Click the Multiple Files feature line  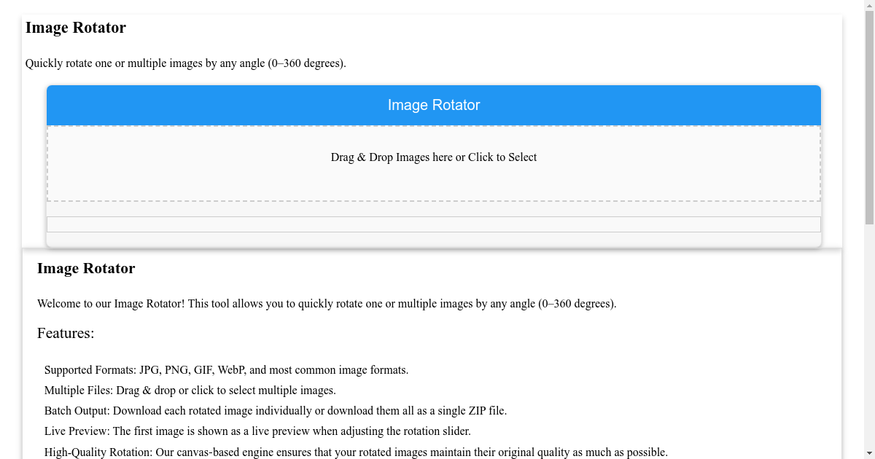[190, 390]
